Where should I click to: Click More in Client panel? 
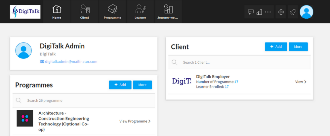pyautogui.click(x=298, y=47)
